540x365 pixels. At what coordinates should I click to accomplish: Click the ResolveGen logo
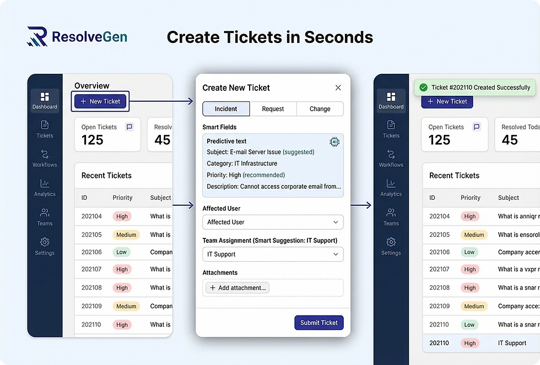click(x=77, y=36)
